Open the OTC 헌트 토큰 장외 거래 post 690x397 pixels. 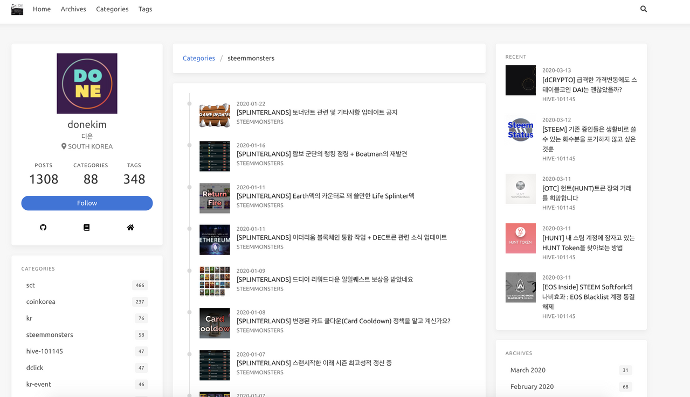(587, 193)
